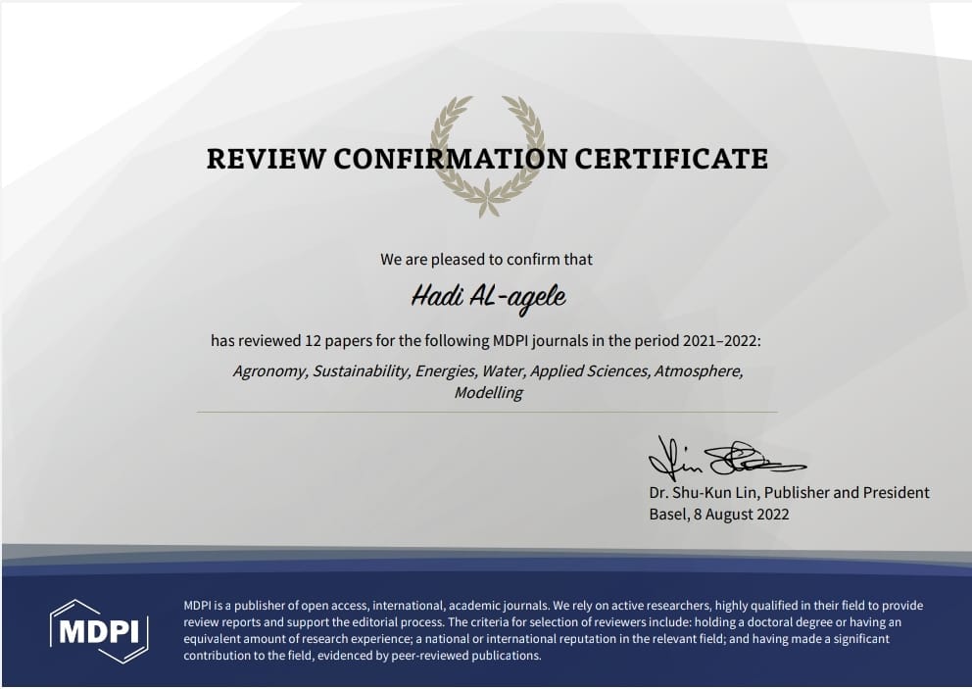Click the handwritten signature above Dr. Shu-Kun Lin

point(726,459)
